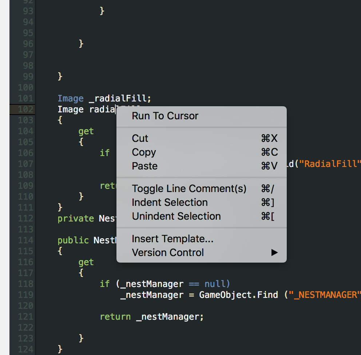The height and width of the screenshot is (355, 361).
Task: Click line number 118 in the gutter
Action: (x=25, y=284)
